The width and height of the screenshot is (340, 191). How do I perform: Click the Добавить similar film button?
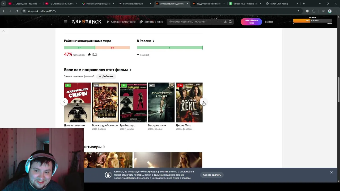pos(106,76)
